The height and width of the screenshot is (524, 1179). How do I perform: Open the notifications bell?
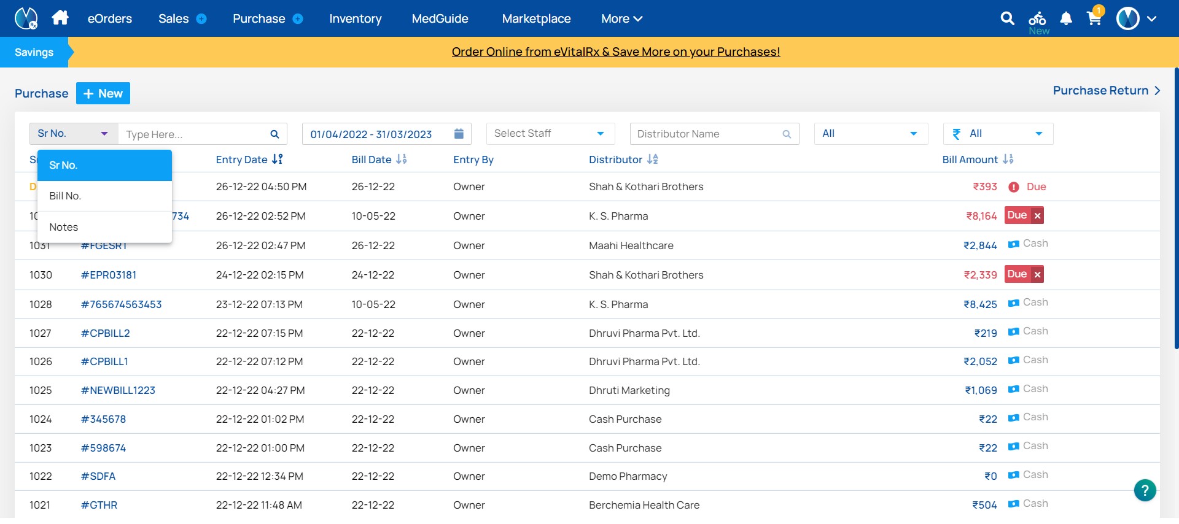coord(1066,19)
